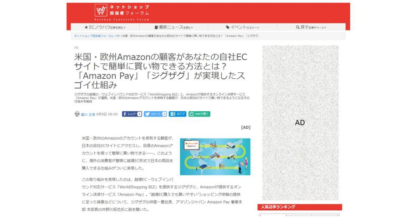Click the ネットショップ担当者フォーラム header title
This screenshot has height=218, width=416.
(x=129, y=10)
